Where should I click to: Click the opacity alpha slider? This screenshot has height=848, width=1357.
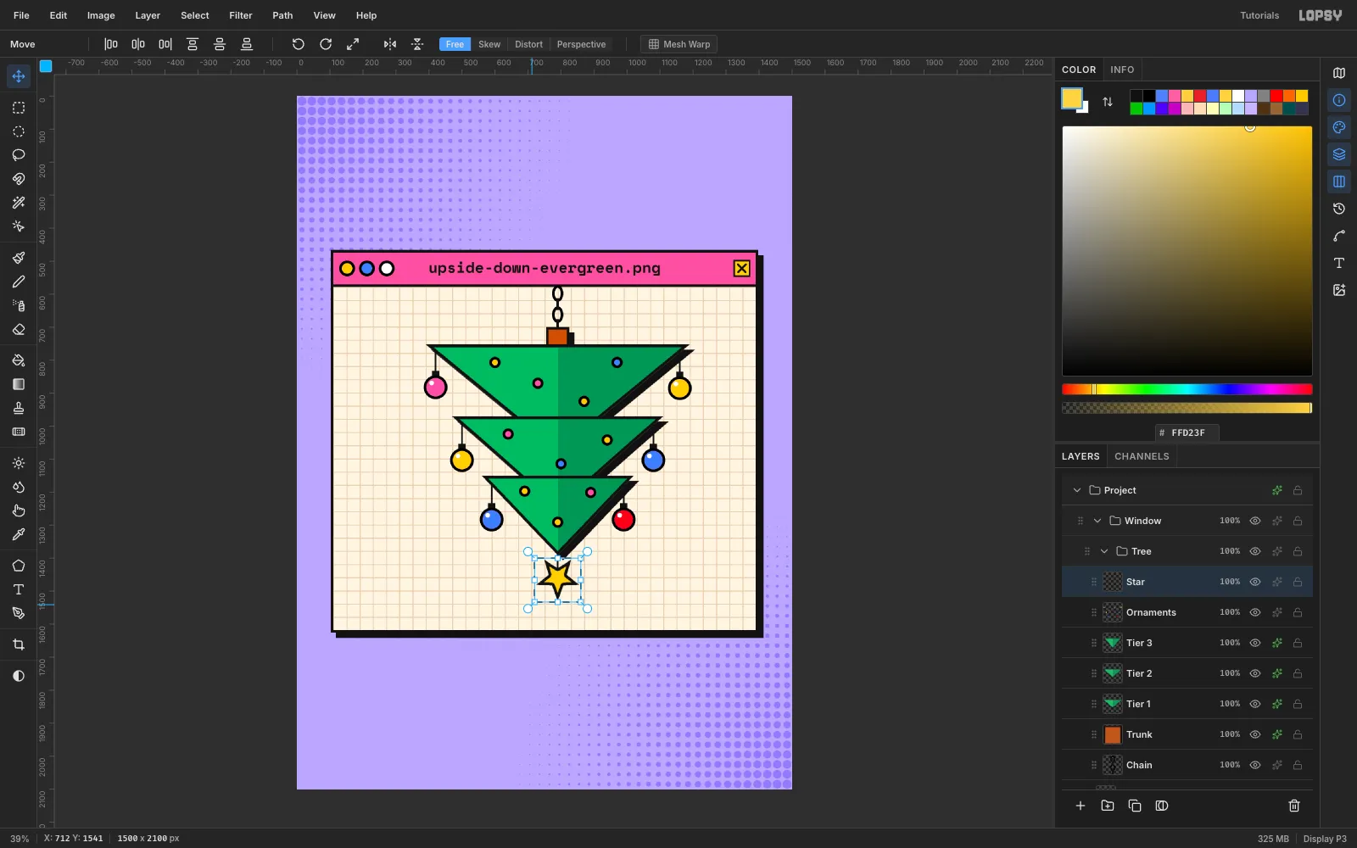tap(1187, 408)
